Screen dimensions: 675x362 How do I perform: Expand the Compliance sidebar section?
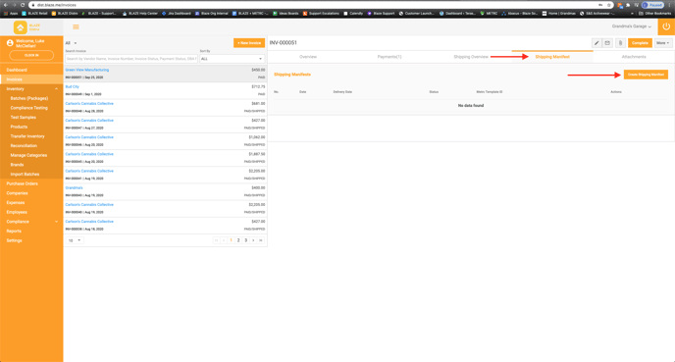pos(56,222)
